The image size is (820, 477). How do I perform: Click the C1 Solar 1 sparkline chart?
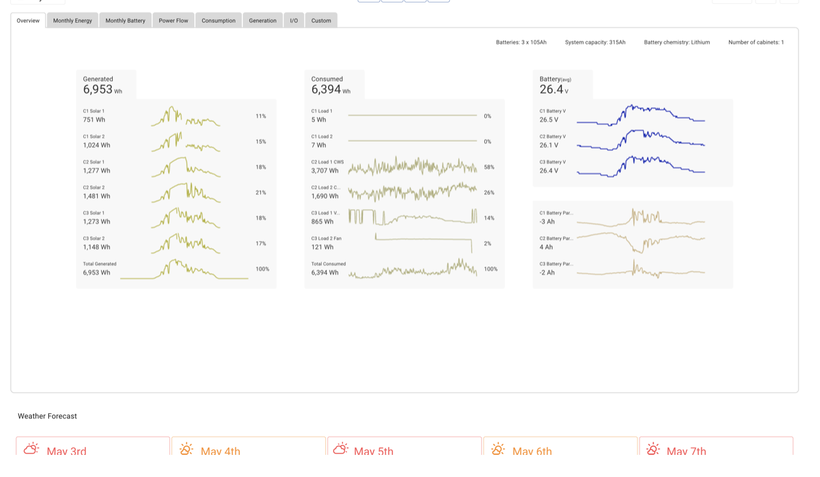(185, 117)
